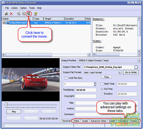143x129 pixels.
Task: Click the Cars video preview image
Action: click(31, 80)
